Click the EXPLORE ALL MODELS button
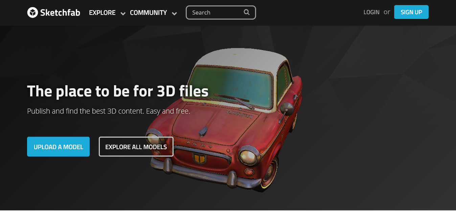Image resolution: width=456 pixels, height=211 pixels. pyautogui.click(x=136, y=147)
